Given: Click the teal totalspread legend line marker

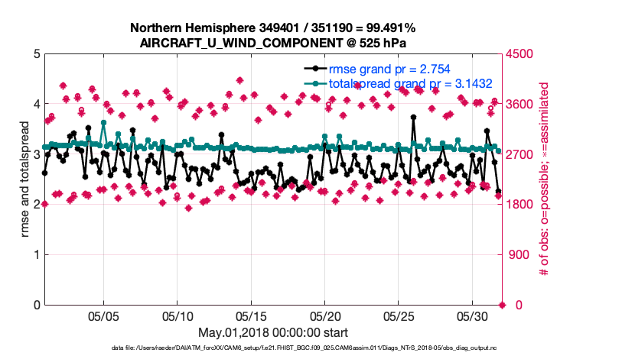Looking at the screenshot, I should (x=315, y=83).
